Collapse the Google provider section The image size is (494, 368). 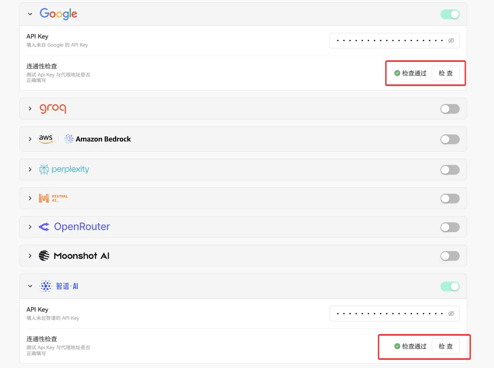pyautogui.click(x=30, y=14)
